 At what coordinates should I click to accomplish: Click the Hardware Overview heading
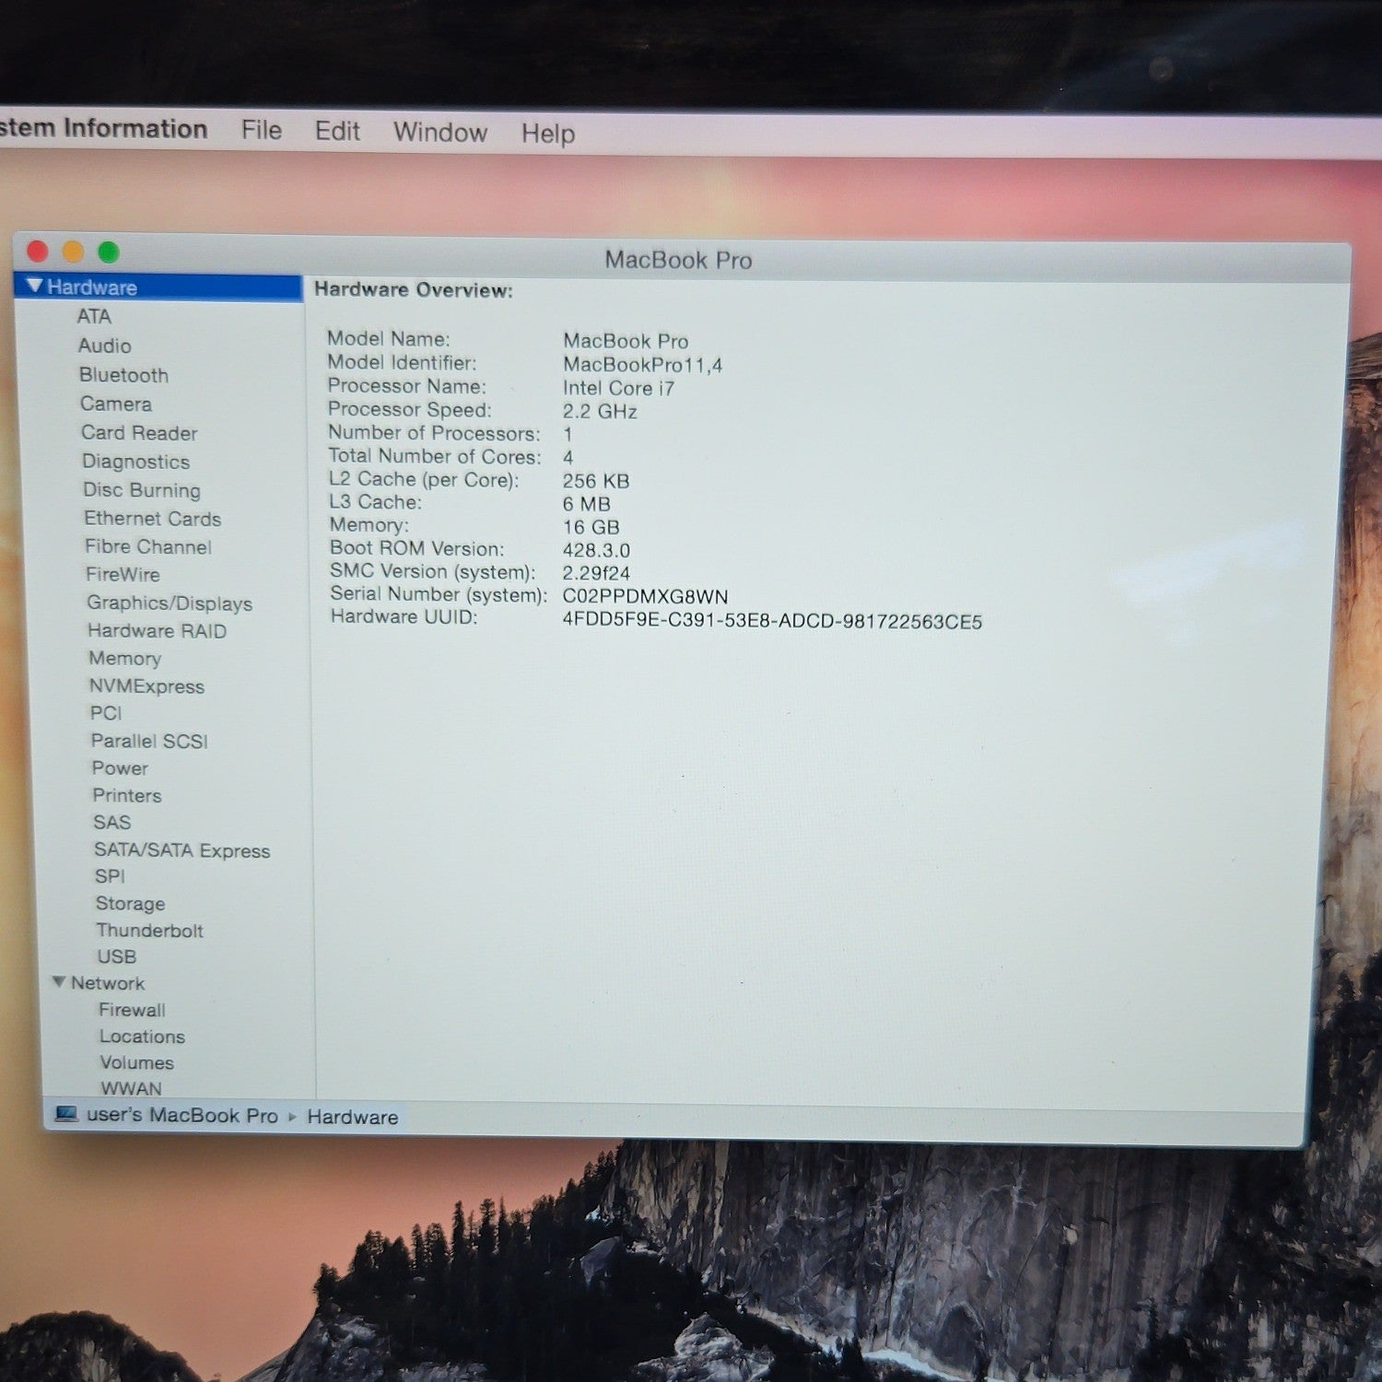pos(414,290)
